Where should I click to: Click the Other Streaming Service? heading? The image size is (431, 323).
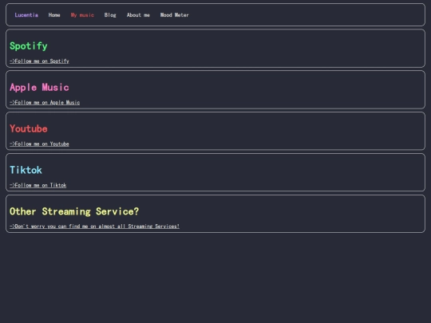(x=74, y=211)
